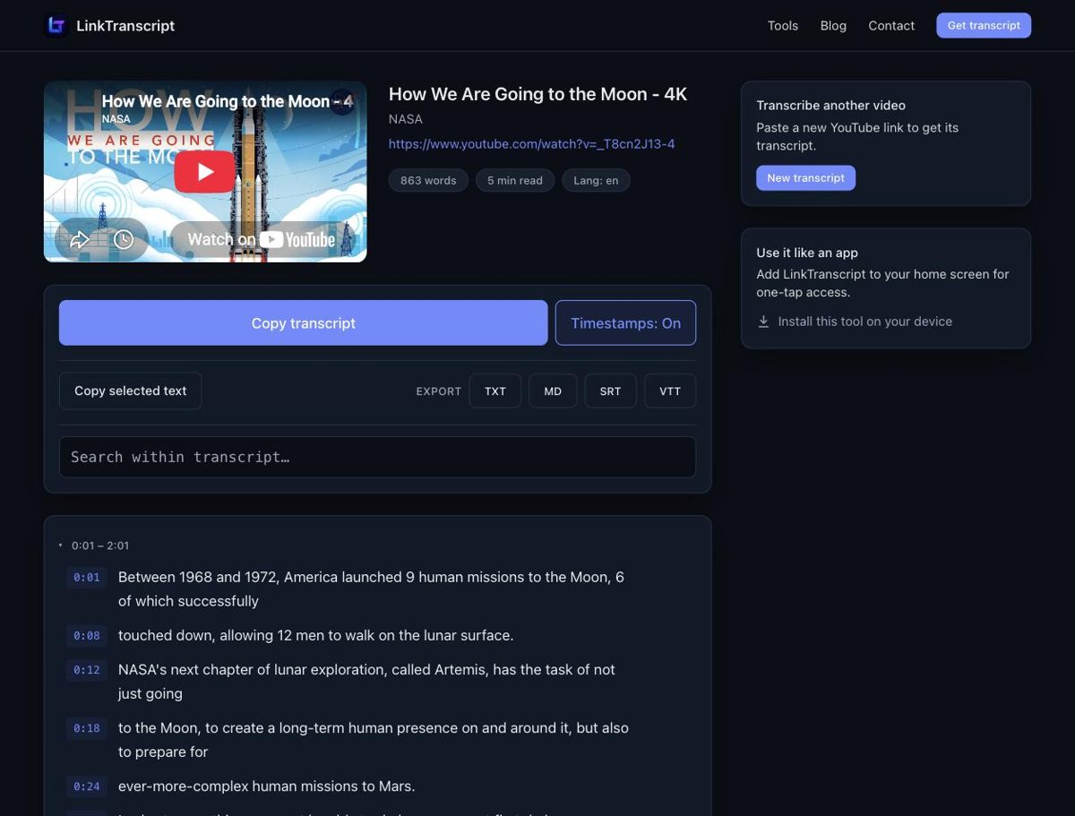Viewport: 1075px width, 816px height.
Task: Click the watch later clock icon
Action: click(x=124, y=239)
